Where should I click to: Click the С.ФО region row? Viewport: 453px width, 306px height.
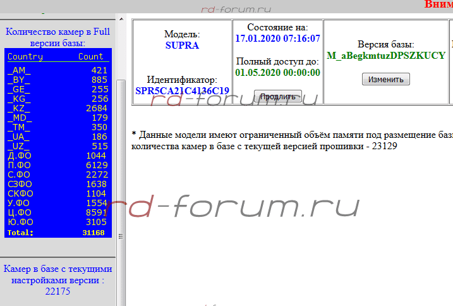(57, 174)
